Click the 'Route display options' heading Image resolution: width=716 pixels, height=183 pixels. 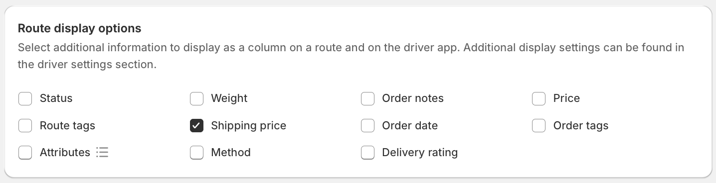[79, 28]
